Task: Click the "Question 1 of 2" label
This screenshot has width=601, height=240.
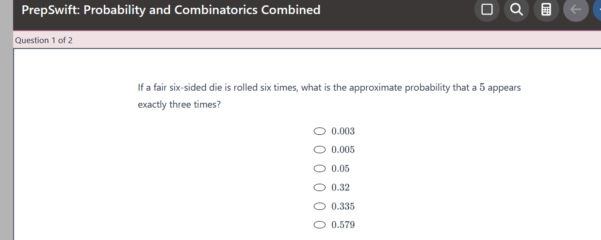Action: pos(44,40)
